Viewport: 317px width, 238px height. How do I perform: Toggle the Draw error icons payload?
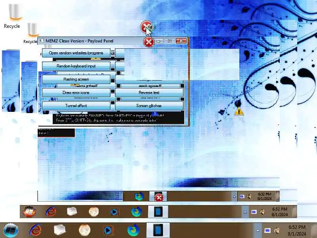pos(76,93)
